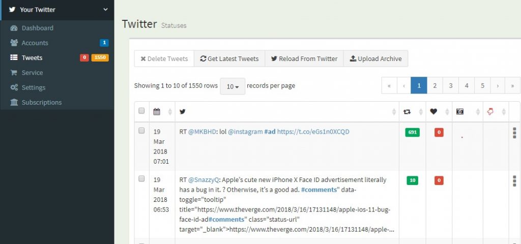Click the Upload Archive button
Image resolution: width=521 pixels, height=244 pixels.
(376, 59)
